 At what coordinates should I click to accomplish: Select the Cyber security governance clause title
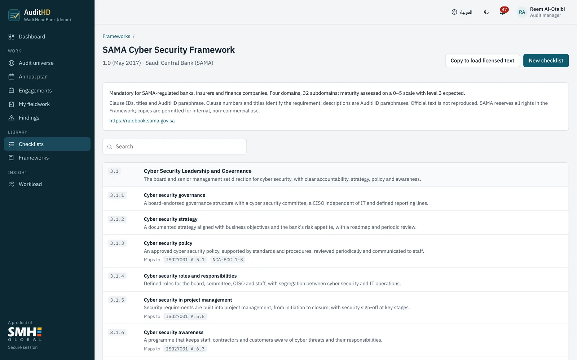coord(175,195)
